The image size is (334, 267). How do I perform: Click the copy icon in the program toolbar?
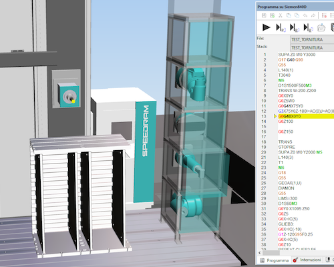coord(289,15)
